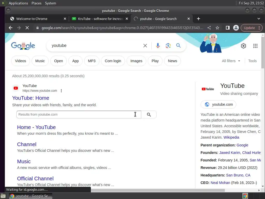This screenshot has width=265, height=199.
Task: Open the Places menu
Action: click(36, 3)
